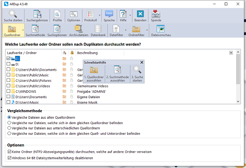This screenshot has width=246, height=168.
Task: Toggle Windows 64-Bit Dateisystemweiterleitung deaktivieren checkbox
Action: [x=9, y=158]
